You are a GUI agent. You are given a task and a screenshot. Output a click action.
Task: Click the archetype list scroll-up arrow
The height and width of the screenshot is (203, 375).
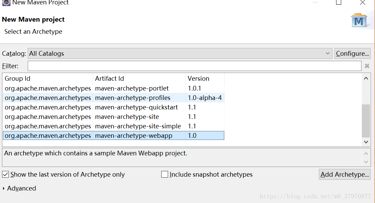pos(366,78)
